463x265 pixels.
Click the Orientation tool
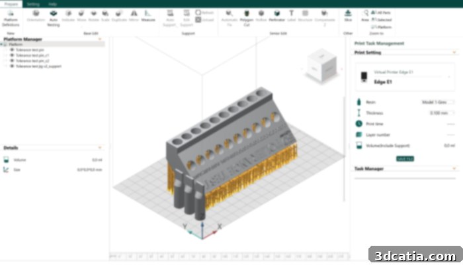[36, 16]
